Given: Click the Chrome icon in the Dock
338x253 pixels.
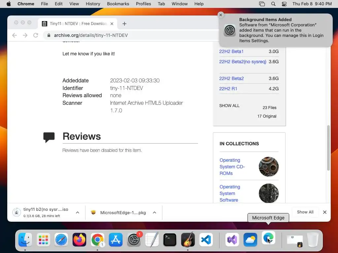Looking at the screenshot, I should tap(97, 239).
